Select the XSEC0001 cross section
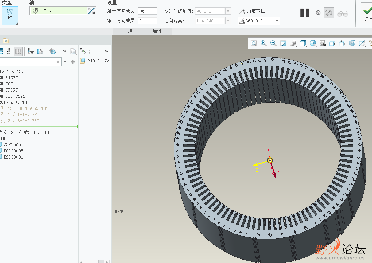372x263 pixels. coord(12,157)
